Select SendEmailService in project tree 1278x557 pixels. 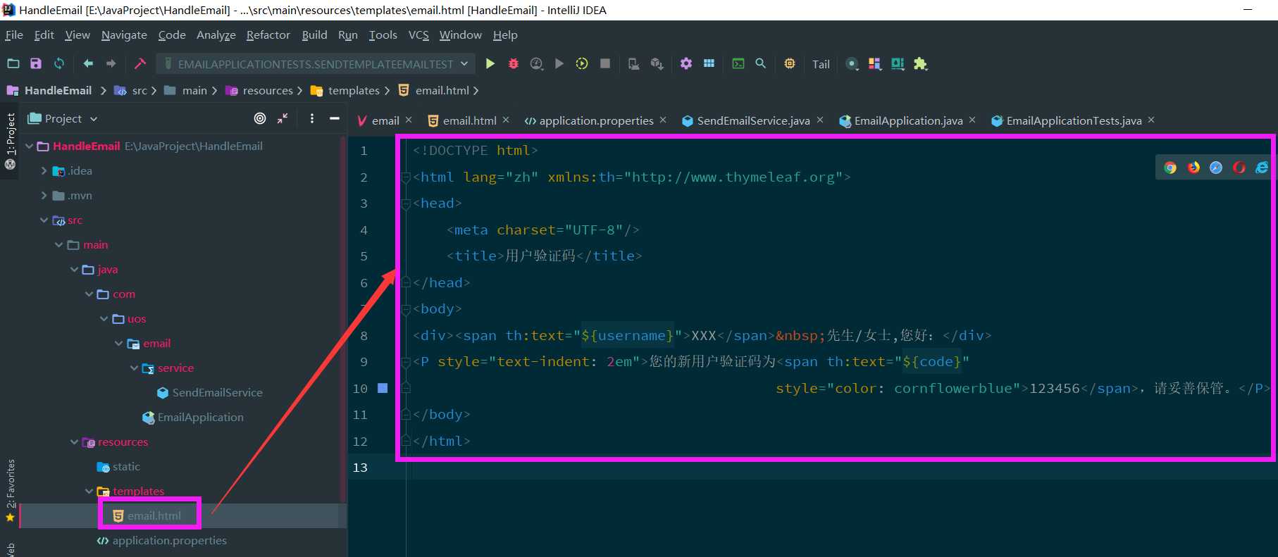pyautogui.click(x=210, y=392)
